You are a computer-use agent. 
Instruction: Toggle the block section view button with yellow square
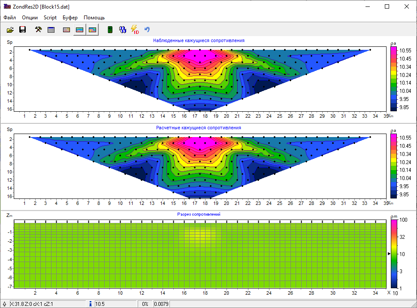(92, 30)
